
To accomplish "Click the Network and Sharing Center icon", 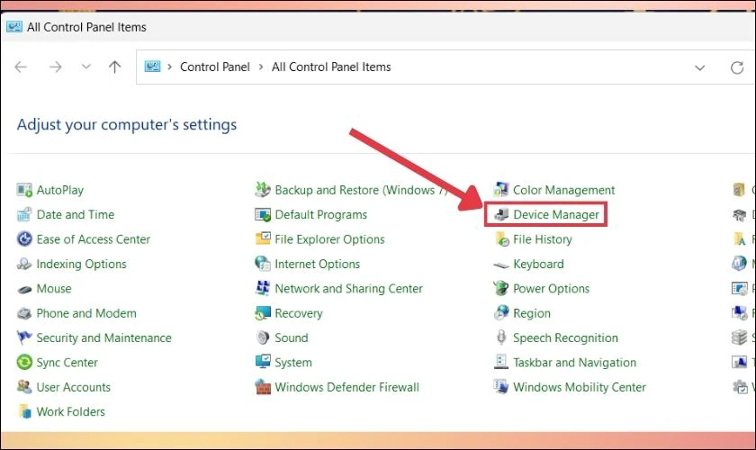I will pyautogui.click(x=263, y=288).
